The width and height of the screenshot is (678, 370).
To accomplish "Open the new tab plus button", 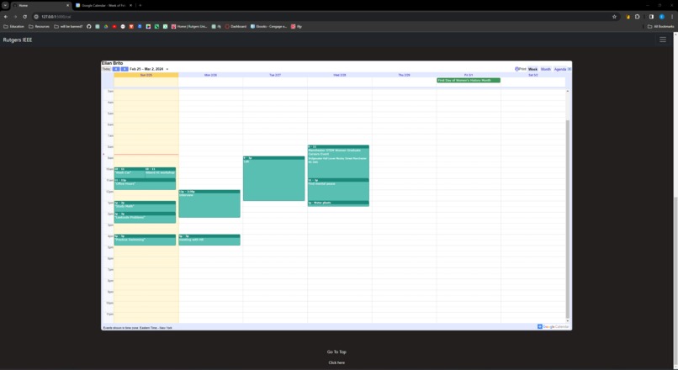I will tap(140, 5).
